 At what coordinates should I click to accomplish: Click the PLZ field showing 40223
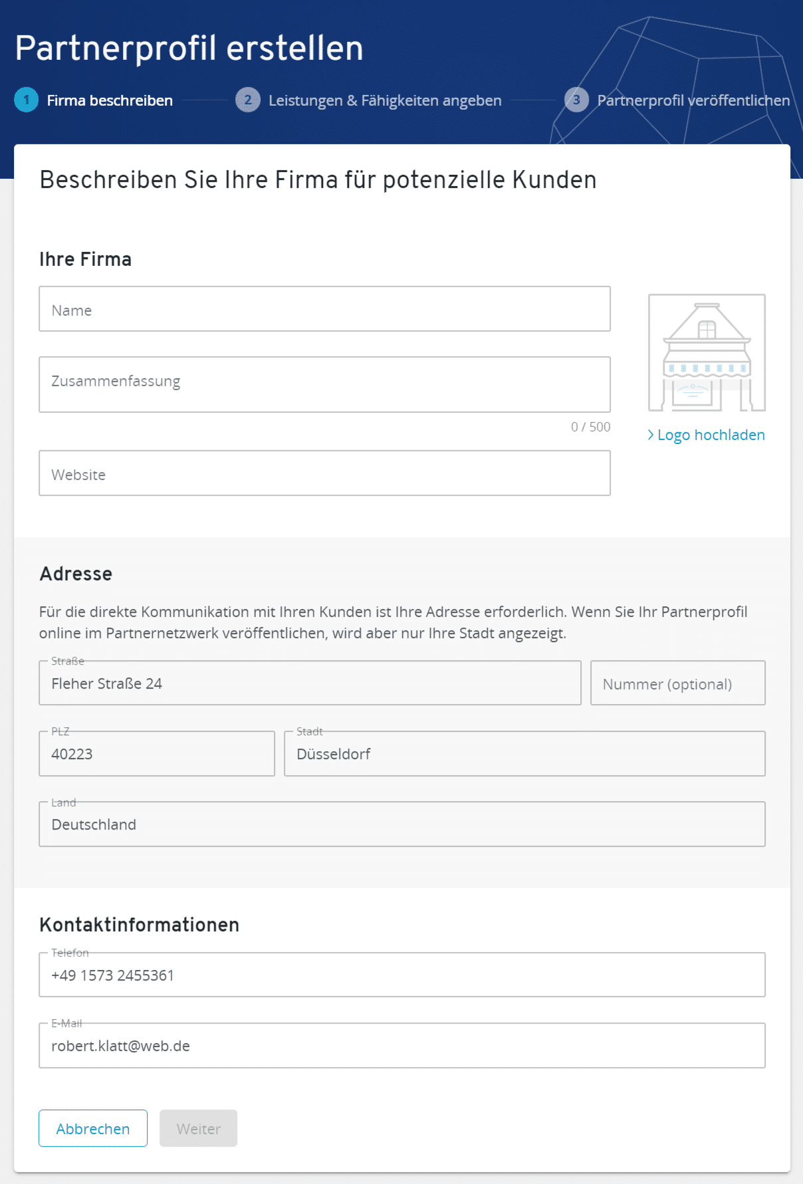pos(157,754)
